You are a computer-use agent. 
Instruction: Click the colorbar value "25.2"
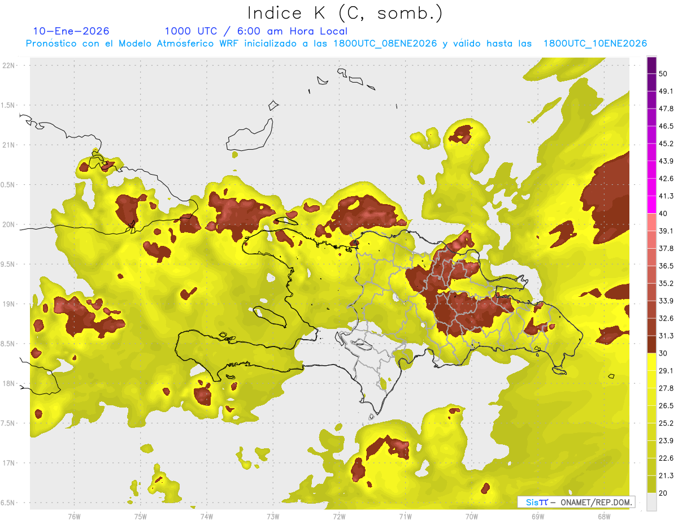(666, 423)
